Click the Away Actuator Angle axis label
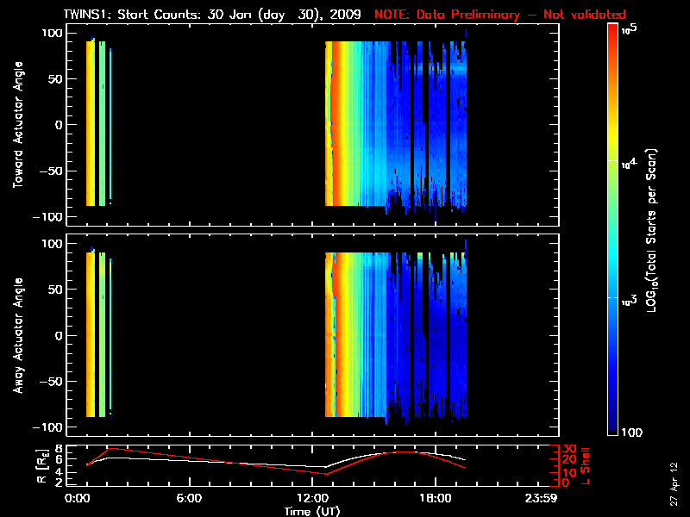Viewport: 690px width, 517px height. (x=17, y=336)
